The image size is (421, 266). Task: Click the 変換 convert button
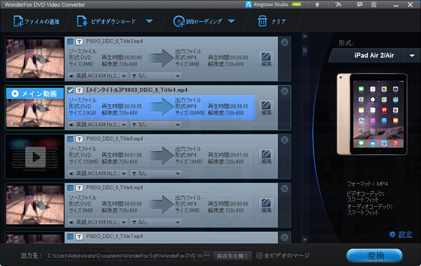(374, 254)
